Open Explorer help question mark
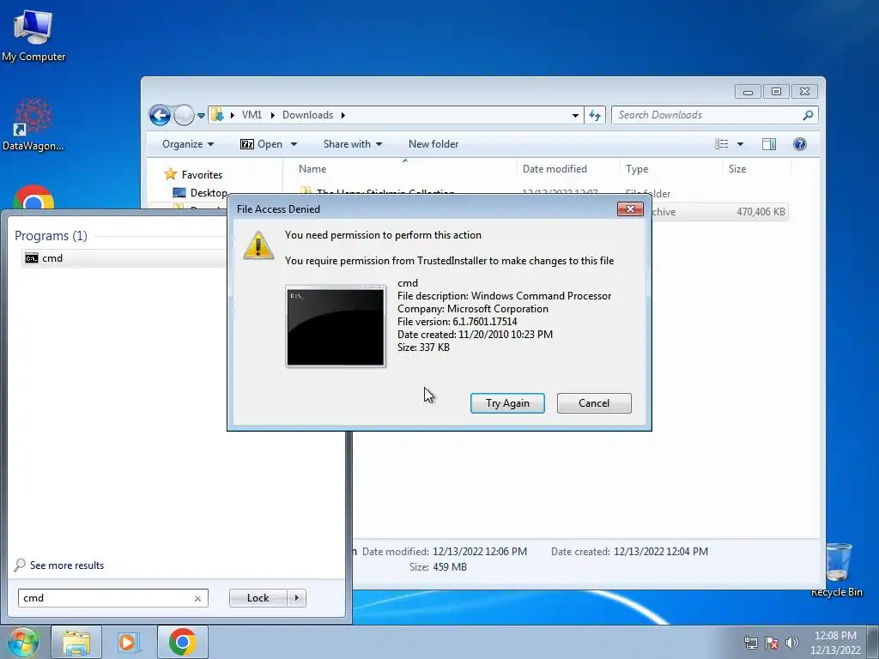This screenshot has width=879, height=659. 800,144
